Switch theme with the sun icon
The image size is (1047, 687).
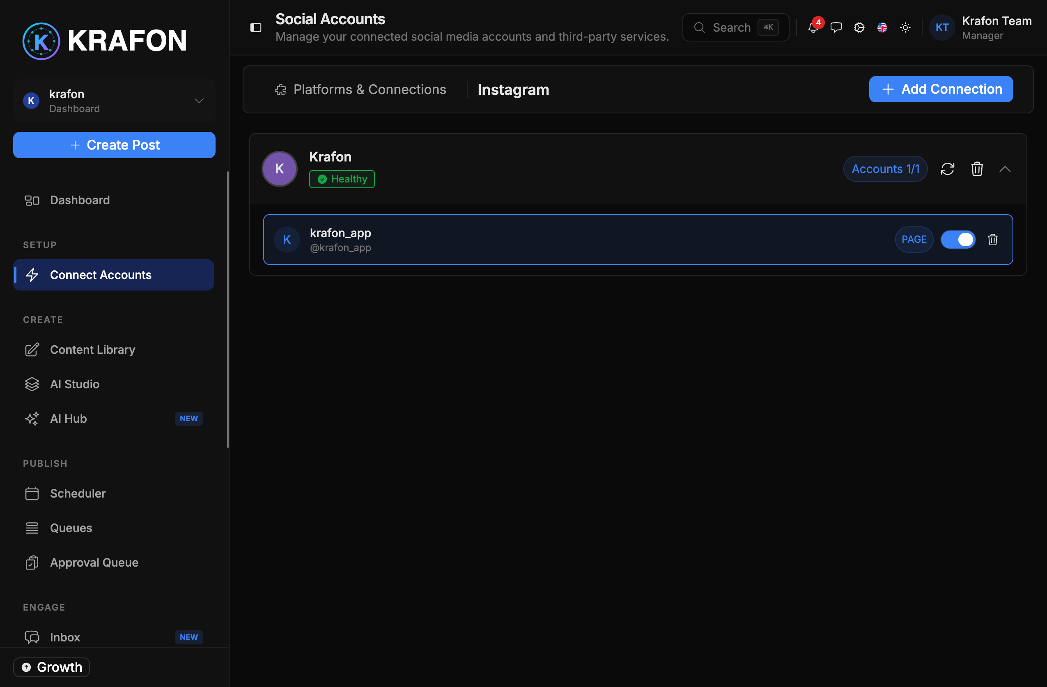pos(905,27)
